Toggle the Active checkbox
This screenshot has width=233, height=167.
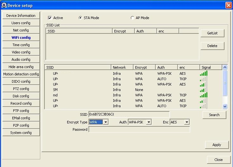click(50, 18)
